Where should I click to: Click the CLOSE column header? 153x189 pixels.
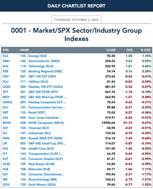tap(111, 50)
